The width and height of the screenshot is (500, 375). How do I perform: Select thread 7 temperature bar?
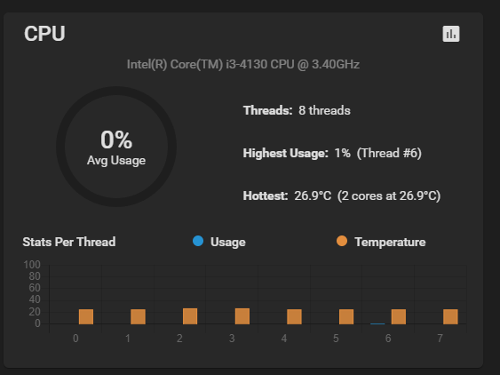pyautogui.click(x=450, y=316)
